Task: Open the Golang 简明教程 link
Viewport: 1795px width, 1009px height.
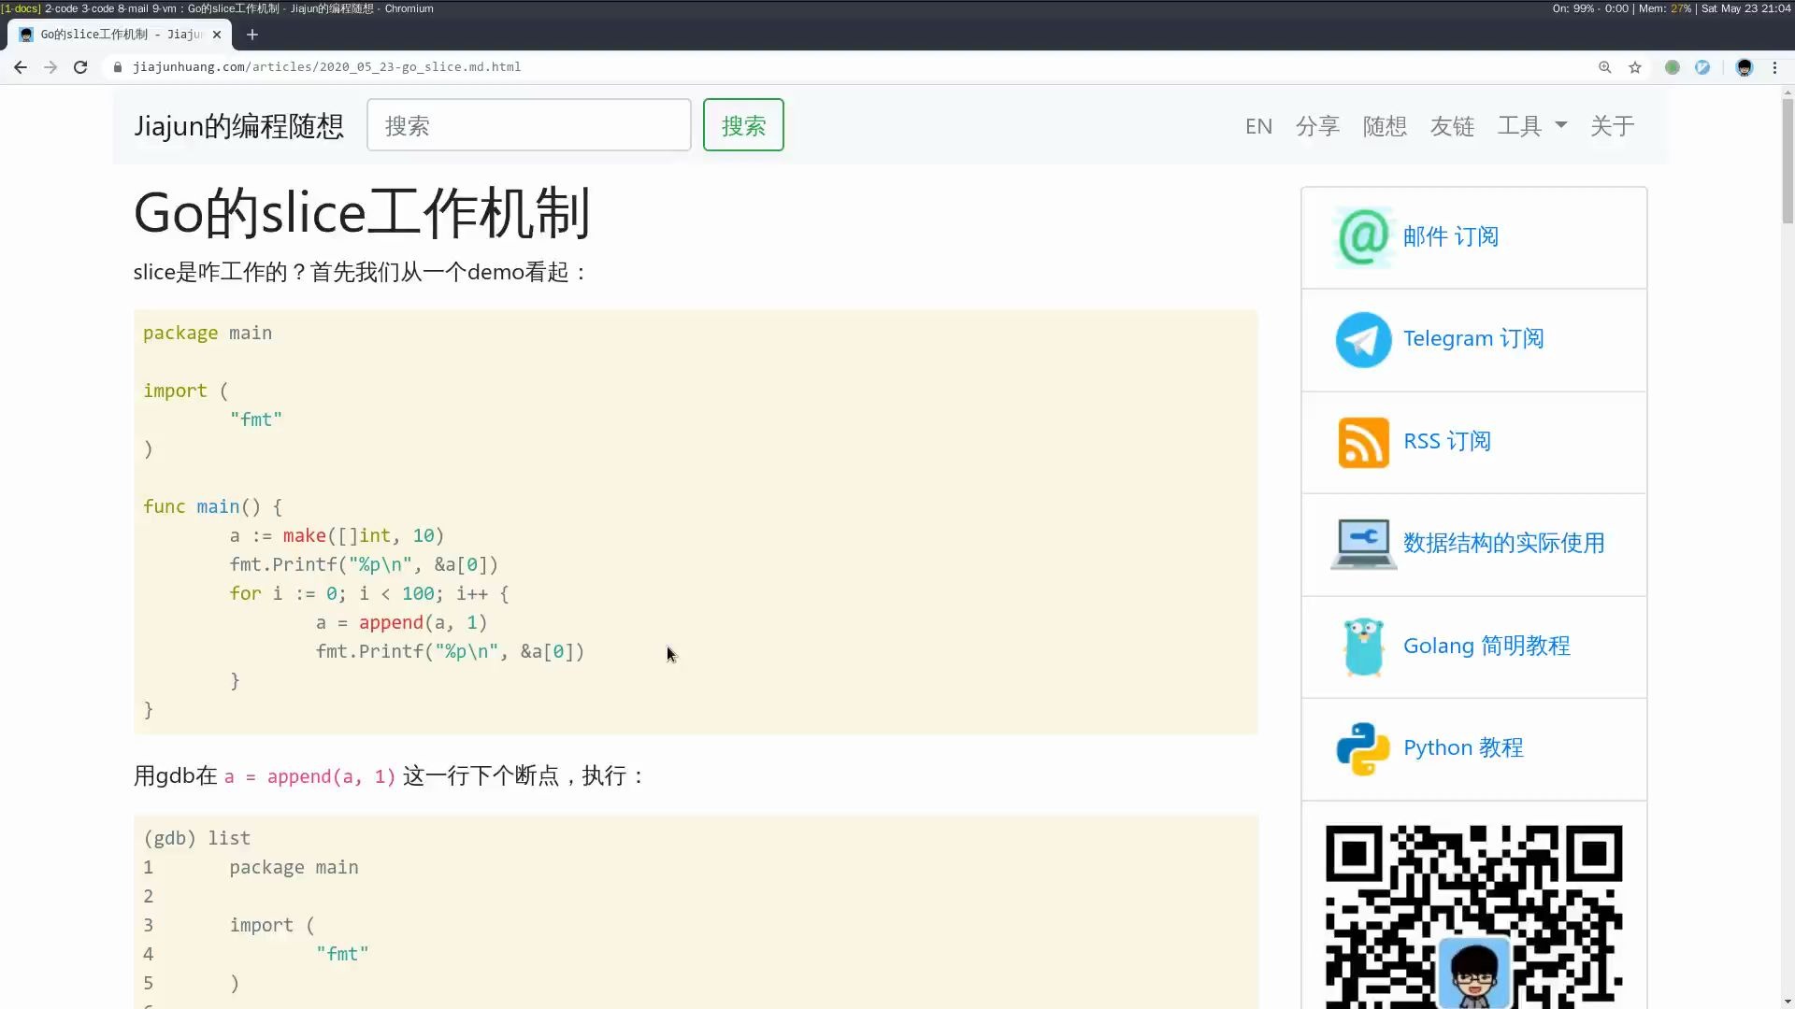Action: 1486,647
